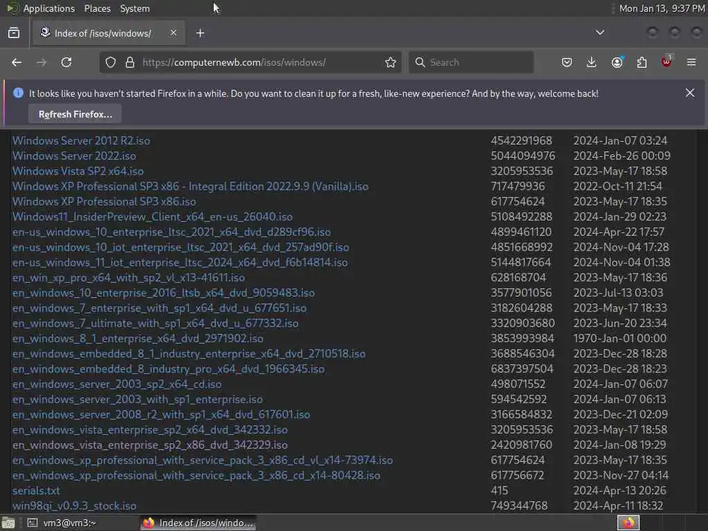Open a new tab with the plus button
The image size is (708, 531).
(200, 33)
